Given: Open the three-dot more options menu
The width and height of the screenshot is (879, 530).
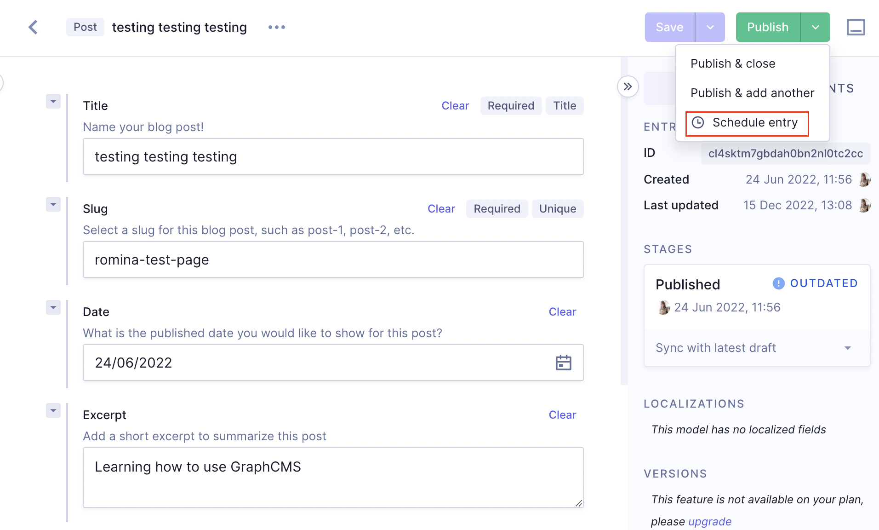Looking at the screenshot, I should click(x=276, y=27).
